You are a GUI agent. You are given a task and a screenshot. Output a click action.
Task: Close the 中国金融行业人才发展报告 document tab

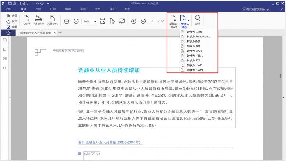pyautogui.click(x=54, y=33)
